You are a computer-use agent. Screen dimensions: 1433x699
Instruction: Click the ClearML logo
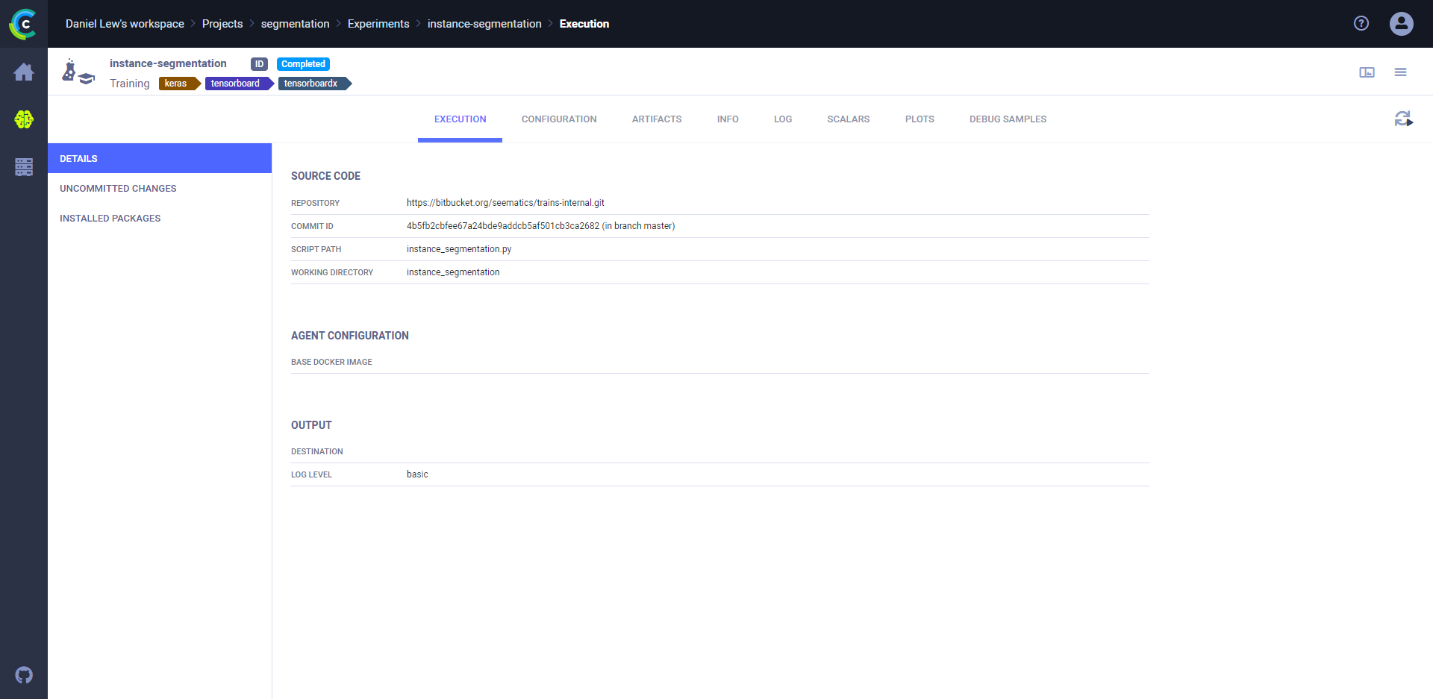(x=24, y=24)
